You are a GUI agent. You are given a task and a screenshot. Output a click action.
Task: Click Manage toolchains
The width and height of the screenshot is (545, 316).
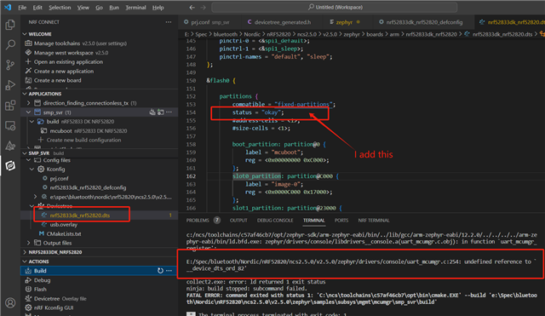57,43
